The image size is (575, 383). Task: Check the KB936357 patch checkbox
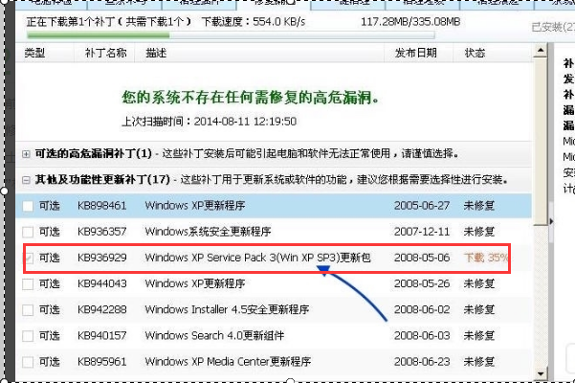pyautogui.click(x=28, y=233)
